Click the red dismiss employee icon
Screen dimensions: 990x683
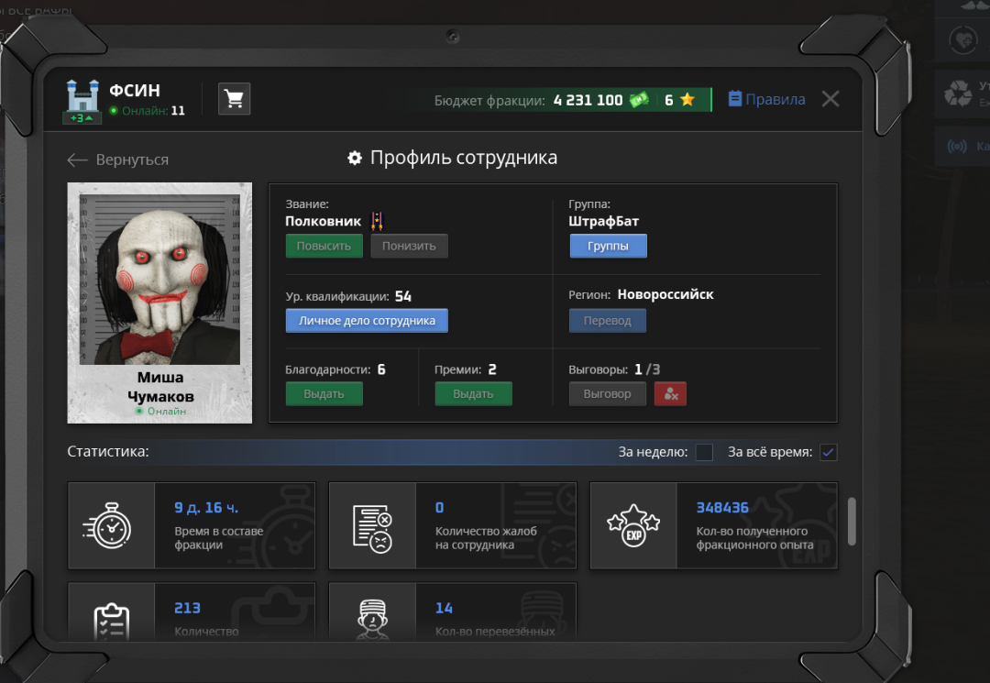click(x=670, y=394)
